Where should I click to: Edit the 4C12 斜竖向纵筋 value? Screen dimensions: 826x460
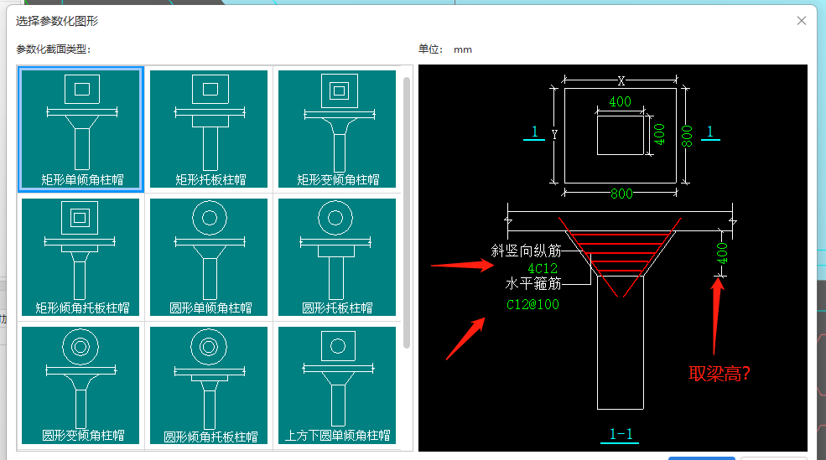543,268
